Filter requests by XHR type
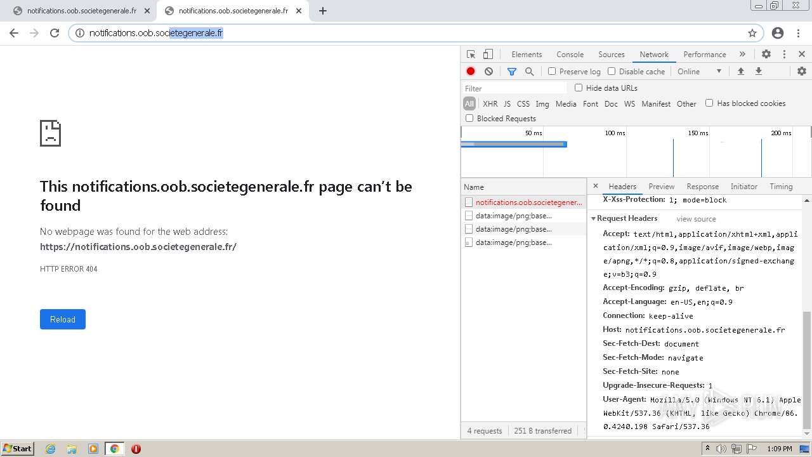812x457 pixels. [490, 103]
